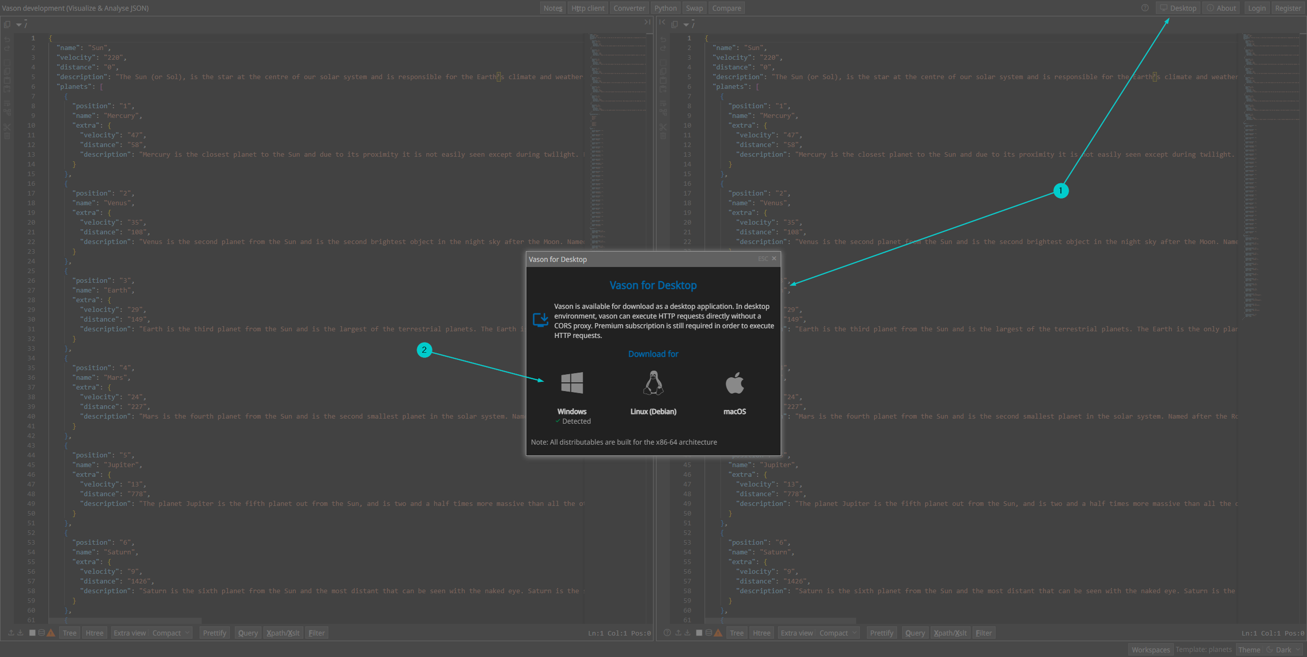Collapse the left editor pane
The width and height of the screenshot is (1307, 657).
click(647, 22)
